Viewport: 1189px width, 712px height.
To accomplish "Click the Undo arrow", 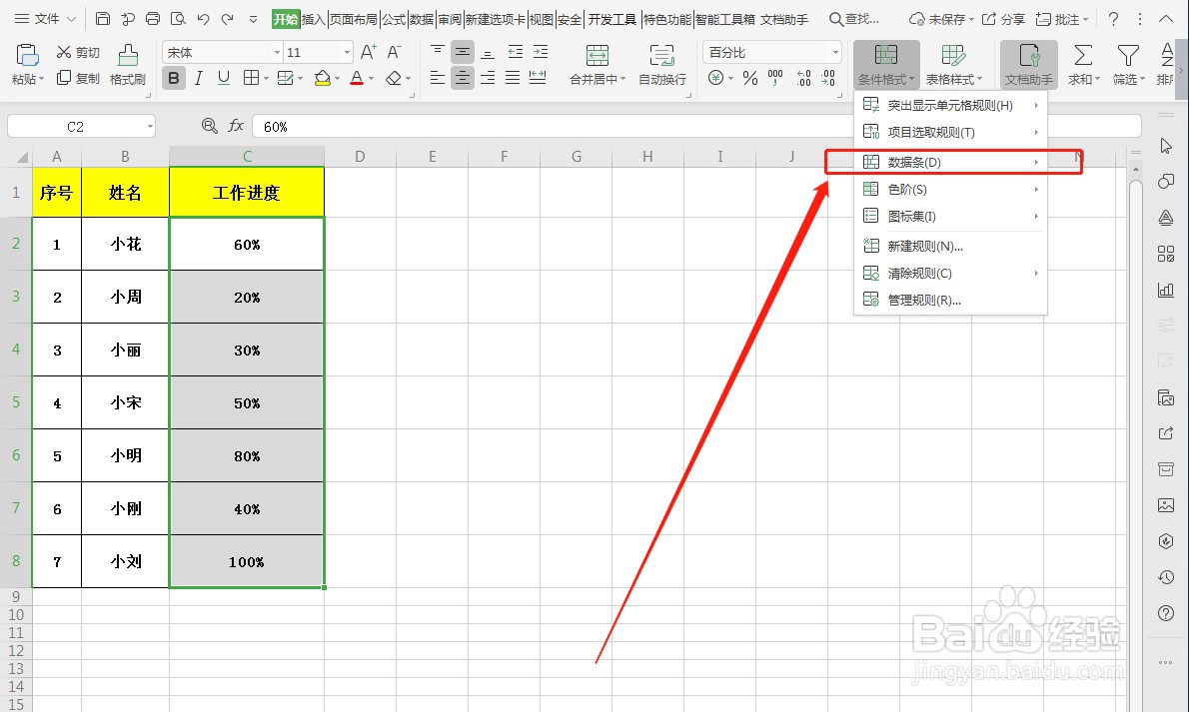I will coord(203,19).
